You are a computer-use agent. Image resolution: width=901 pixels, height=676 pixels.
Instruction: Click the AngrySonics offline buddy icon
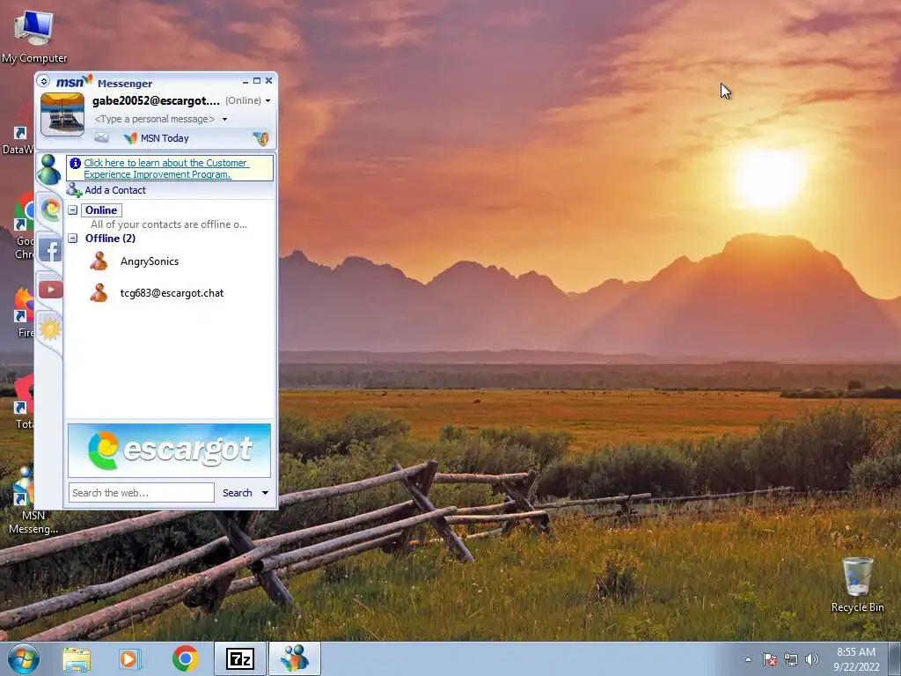(99, 261)
